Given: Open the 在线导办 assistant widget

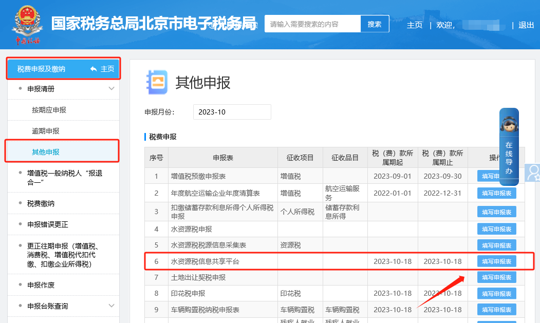Looking at the screenshot, I should [x=509, y=146].
